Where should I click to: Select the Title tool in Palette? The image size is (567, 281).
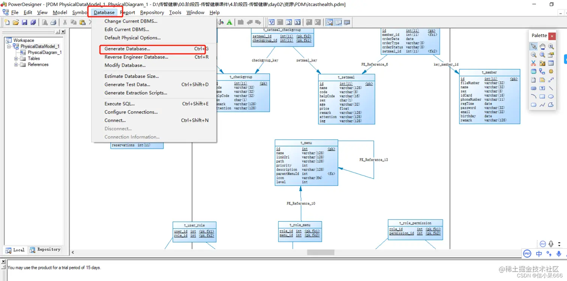[x=533, y=88]
